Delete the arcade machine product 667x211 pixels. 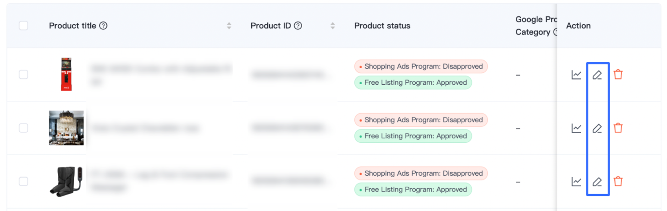click(618, 75)
